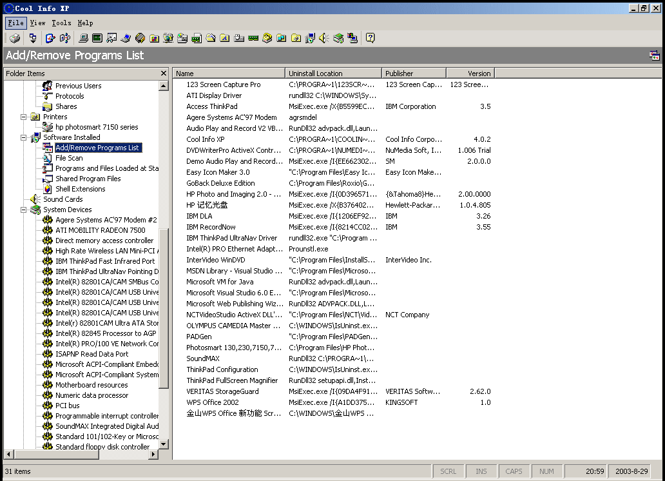This screenshot has height=481, width=665.
Task: Select Shared Program Files in the tree
Action: pos(88,179)
